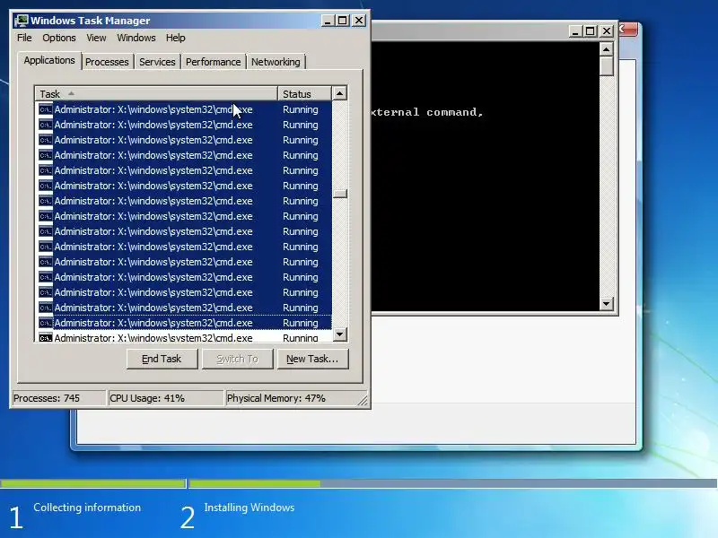Open the File menu

coord(24,38)
